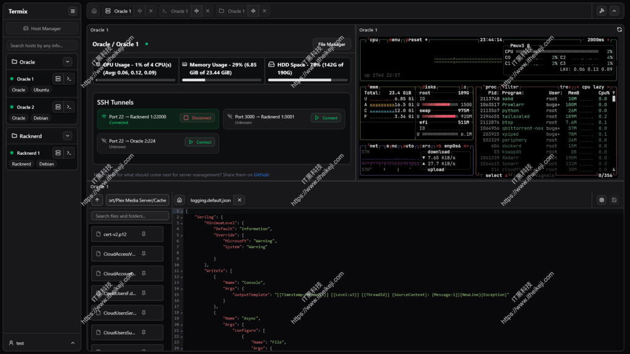Navigate up a directory in the file manager
Image resolution: width=630 pixels, height=354 pixels.
tap(96, 200)
